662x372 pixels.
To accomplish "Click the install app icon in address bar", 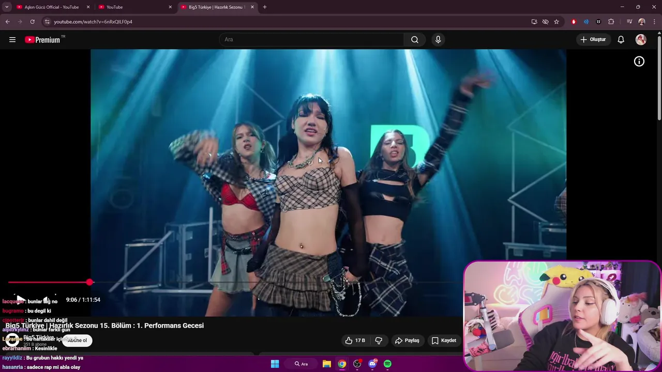I will coord(534,22).
